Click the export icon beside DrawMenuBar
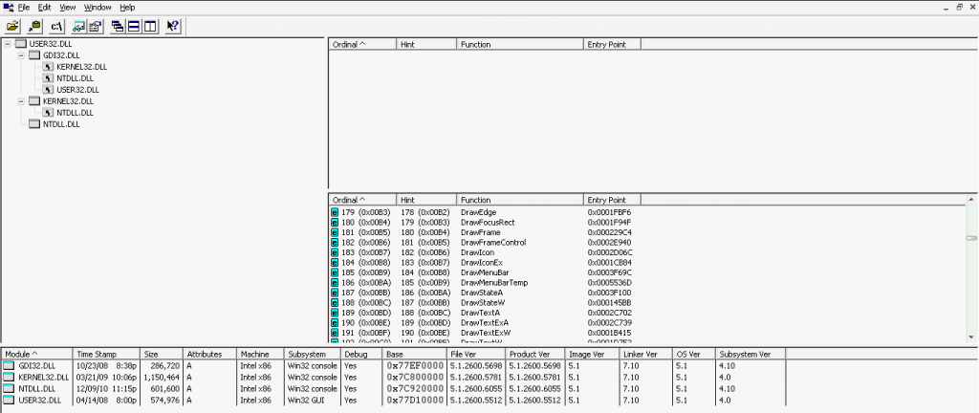979x413 pixels. click(334, 272)
